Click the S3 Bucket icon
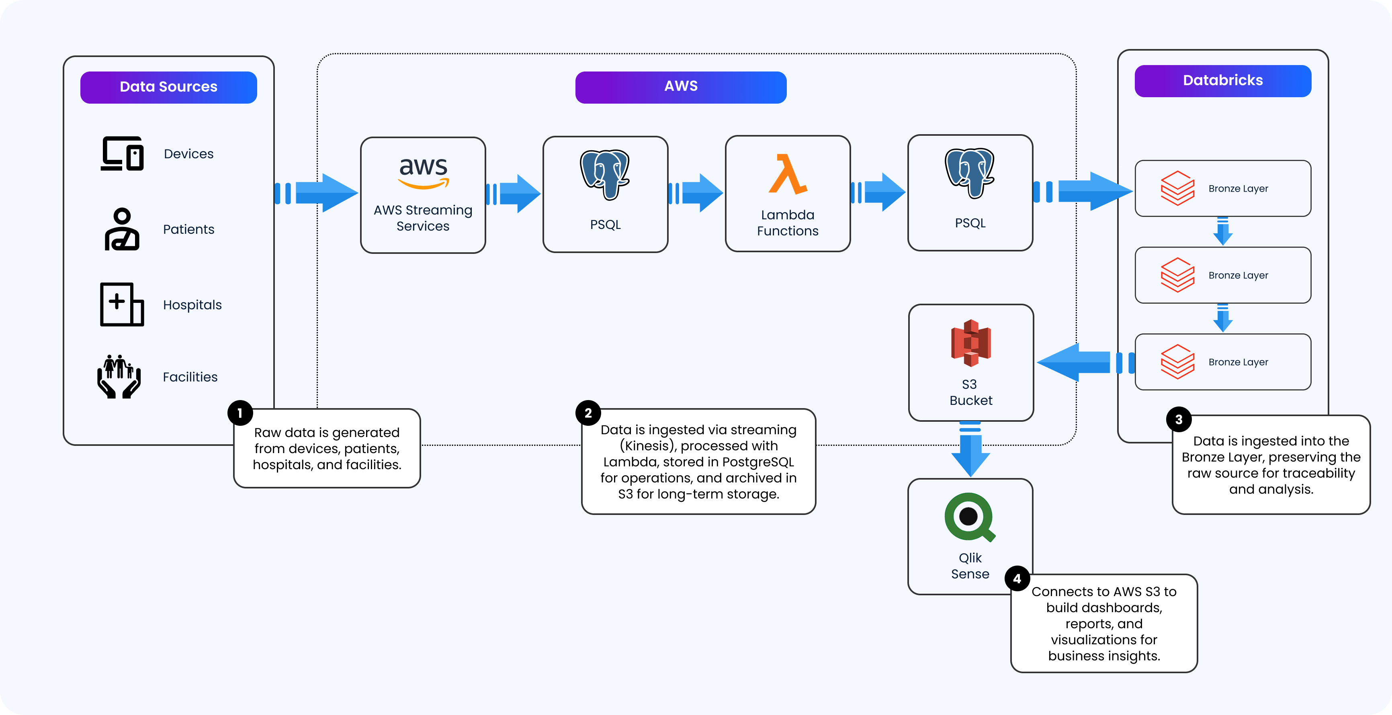The image size is (1392, 715). tap(970, 343)
